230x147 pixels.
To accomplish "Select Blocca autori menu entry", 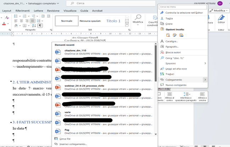I will [x=183, y=52].
